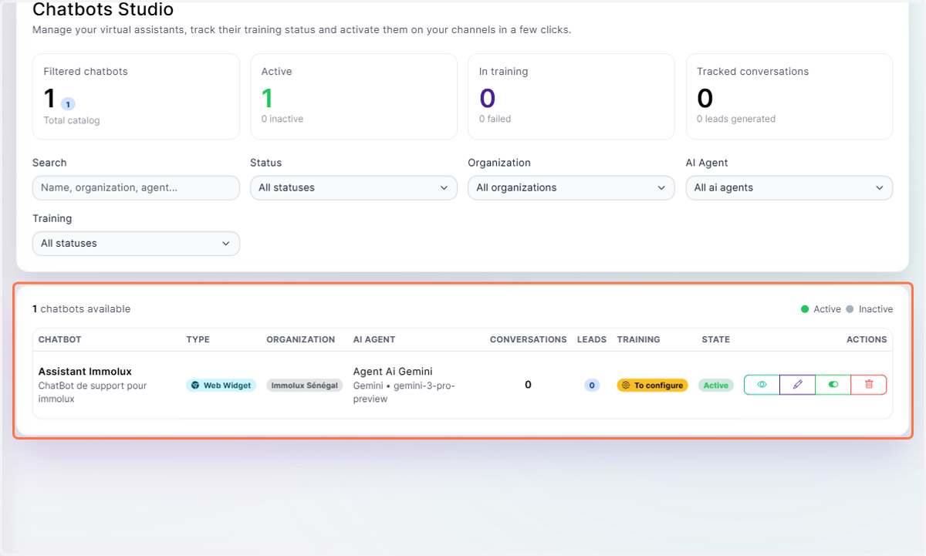Click the Web Widget type badge
Viewport: 926px width, 556px height.
click(x=221, y=385)
